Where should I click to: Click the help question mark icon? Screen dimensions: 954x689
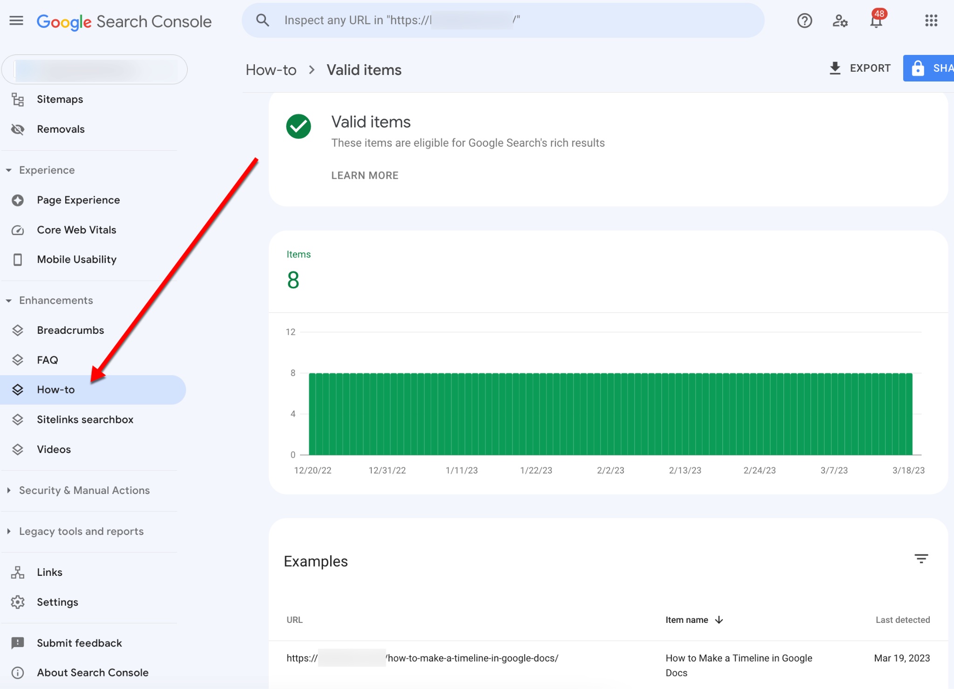point(804,20)
